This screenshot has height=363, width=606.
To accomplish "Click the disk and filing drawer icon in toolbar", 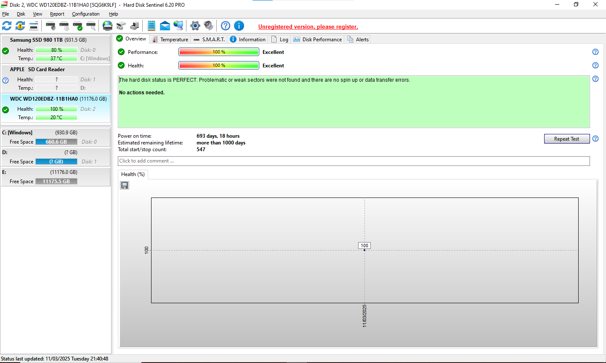I will [x=121, y=26].
